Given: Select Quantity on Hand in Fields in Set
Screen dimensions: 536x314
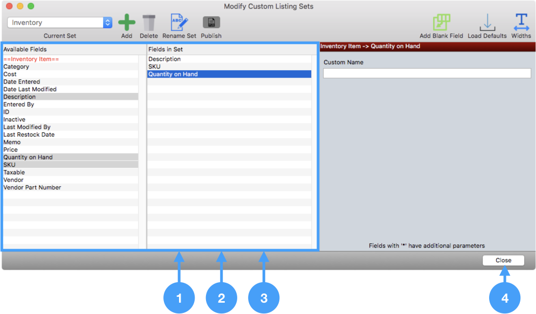Looking at the screenshot, I should [x=173, y=74].
